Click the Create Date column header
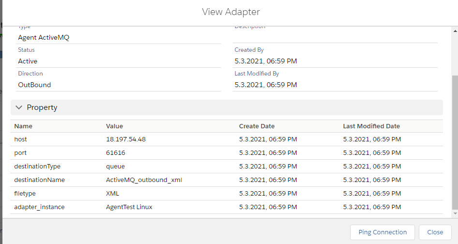458x244 pixels. pos(257,126)
